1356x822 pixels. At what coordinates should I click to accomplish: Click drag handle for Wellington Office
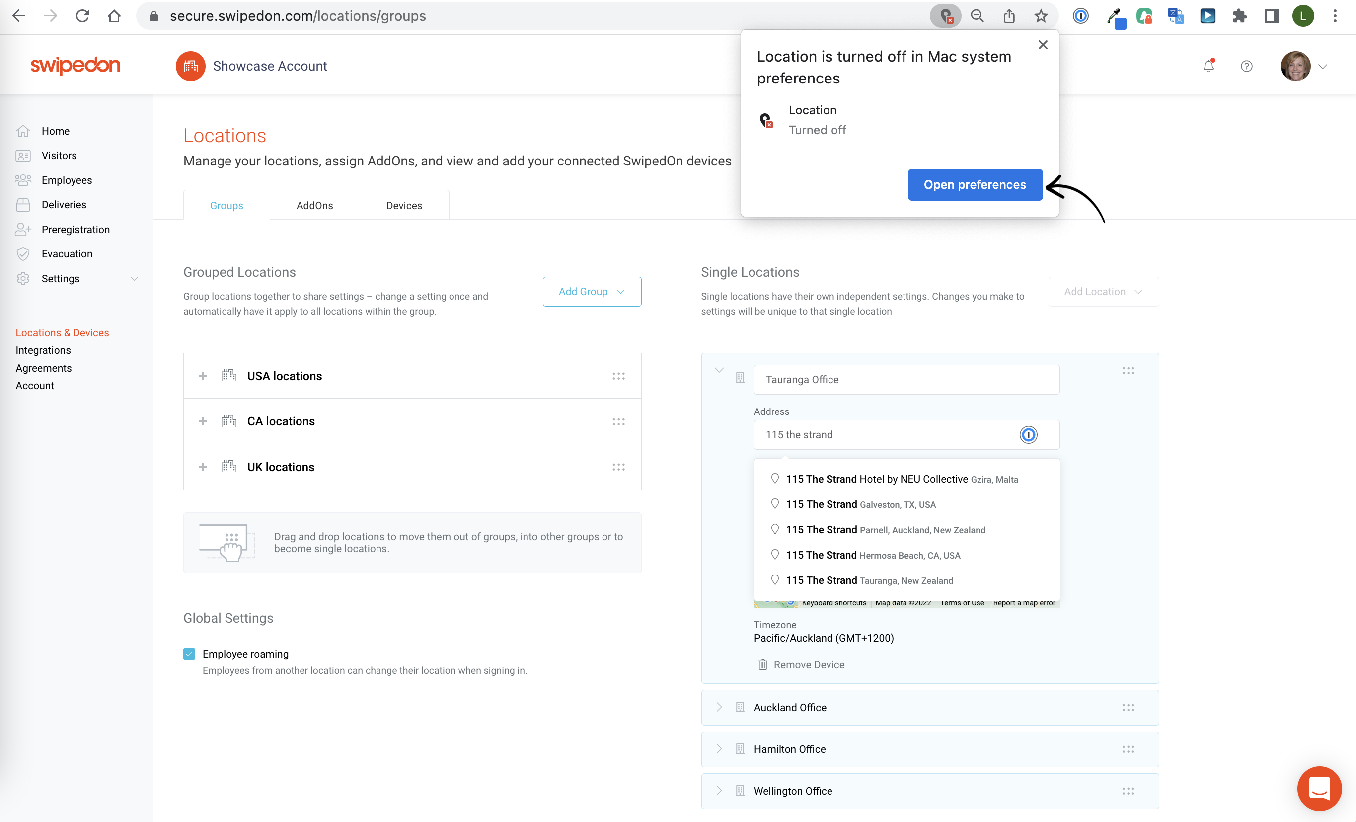(1128, 791)
